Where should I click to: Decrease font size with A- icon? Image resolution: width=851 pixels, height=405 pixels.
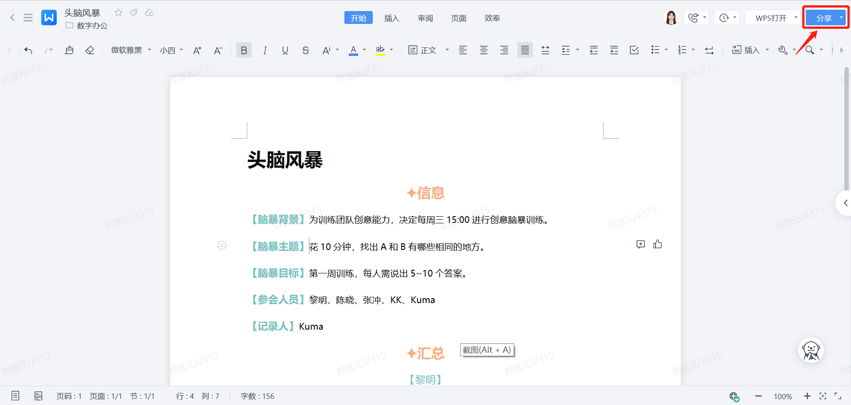(218, 50)
